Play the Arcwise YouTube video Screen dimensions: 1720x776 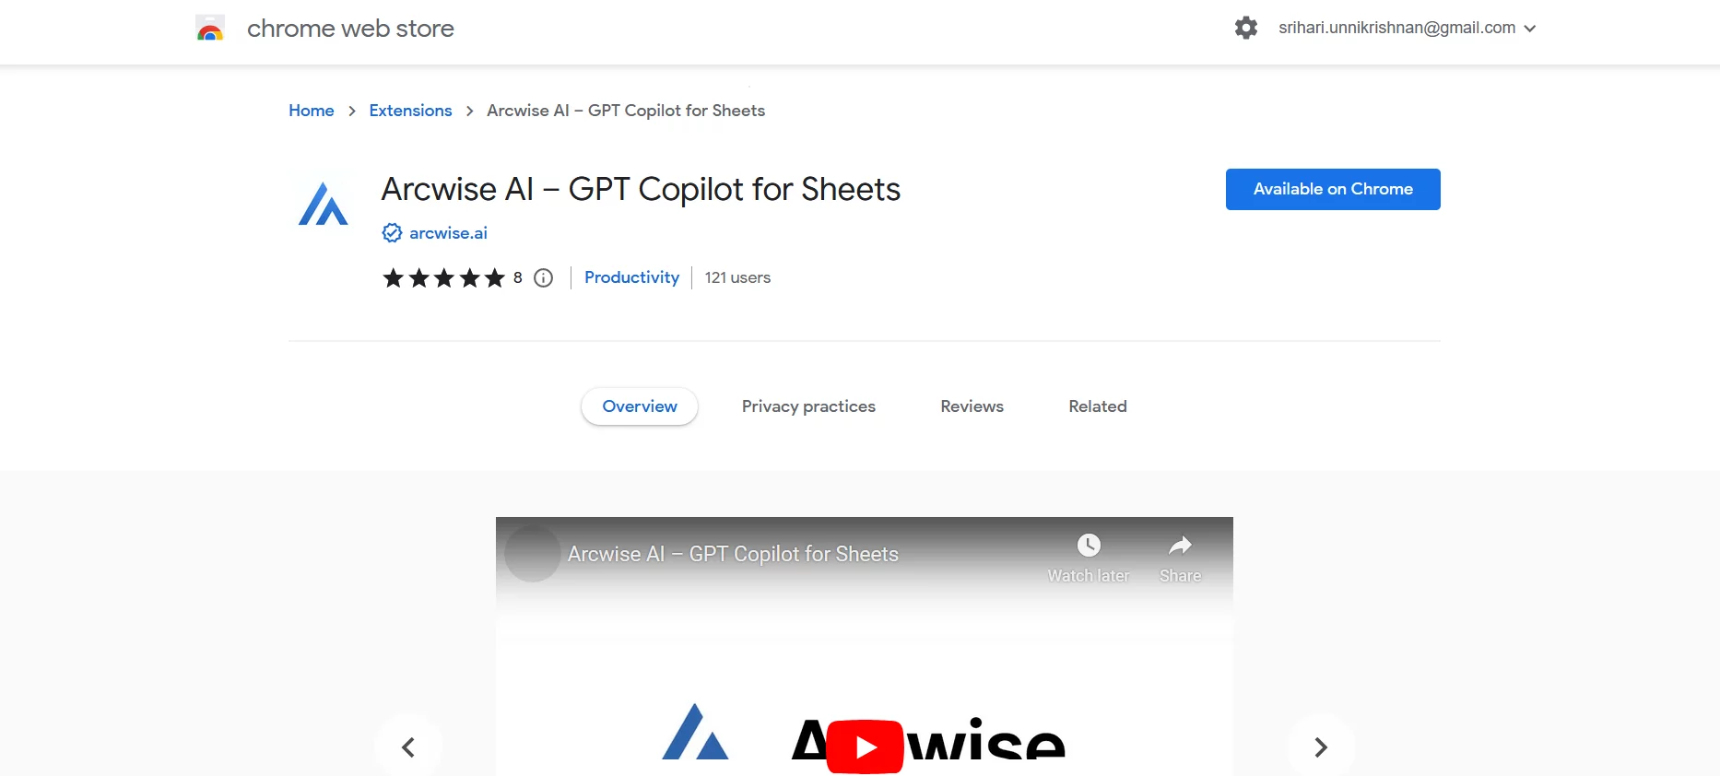point(865,747)
